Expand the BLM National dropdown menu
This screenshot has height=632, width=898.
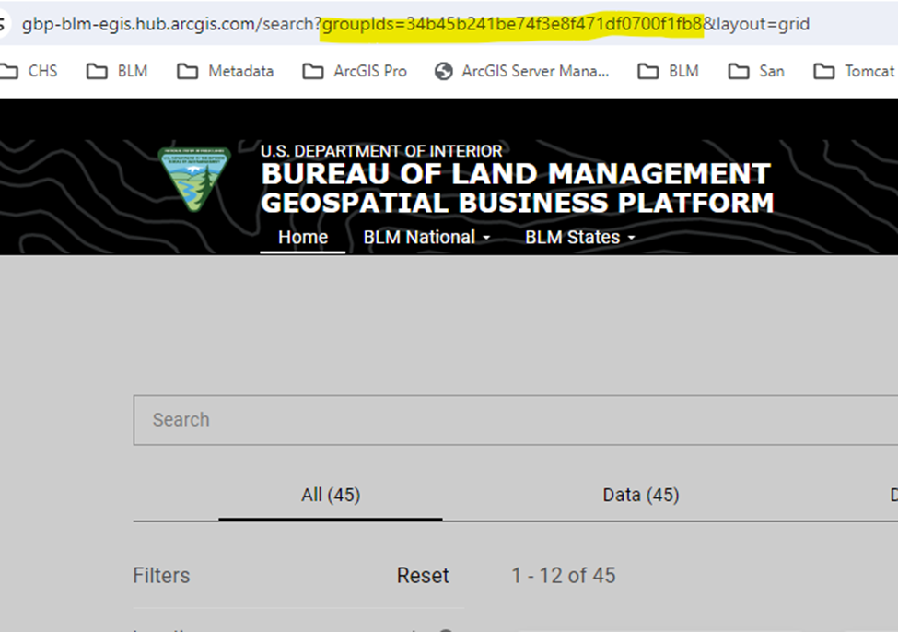coord(426,237)
